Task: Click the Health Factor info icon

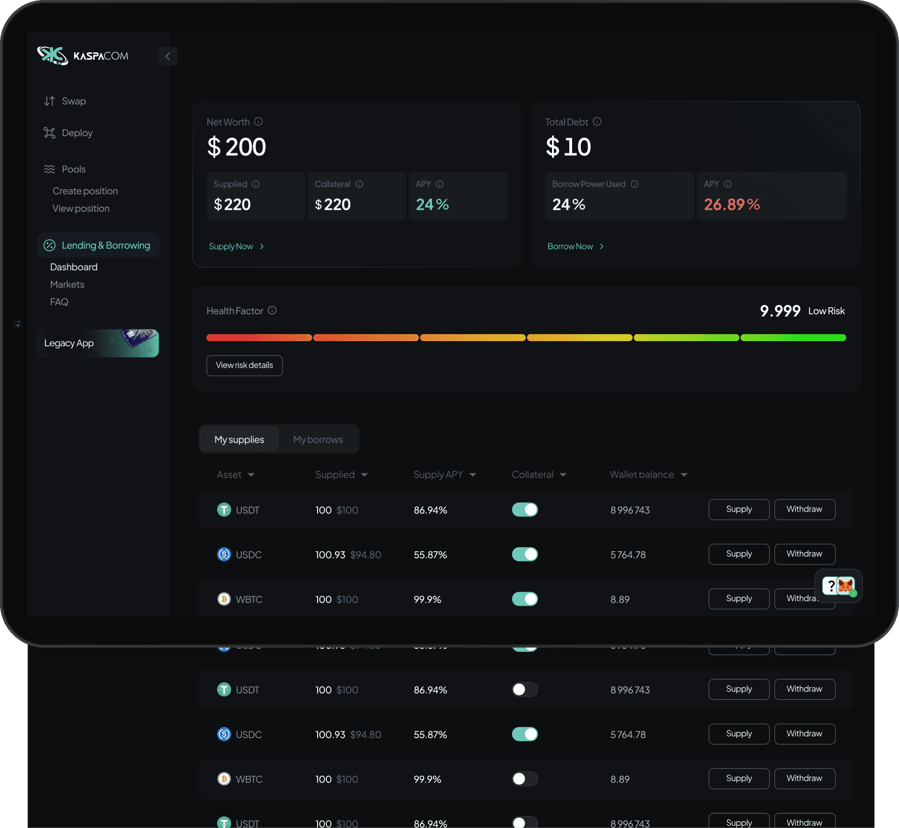Action: tap(272, 311)
